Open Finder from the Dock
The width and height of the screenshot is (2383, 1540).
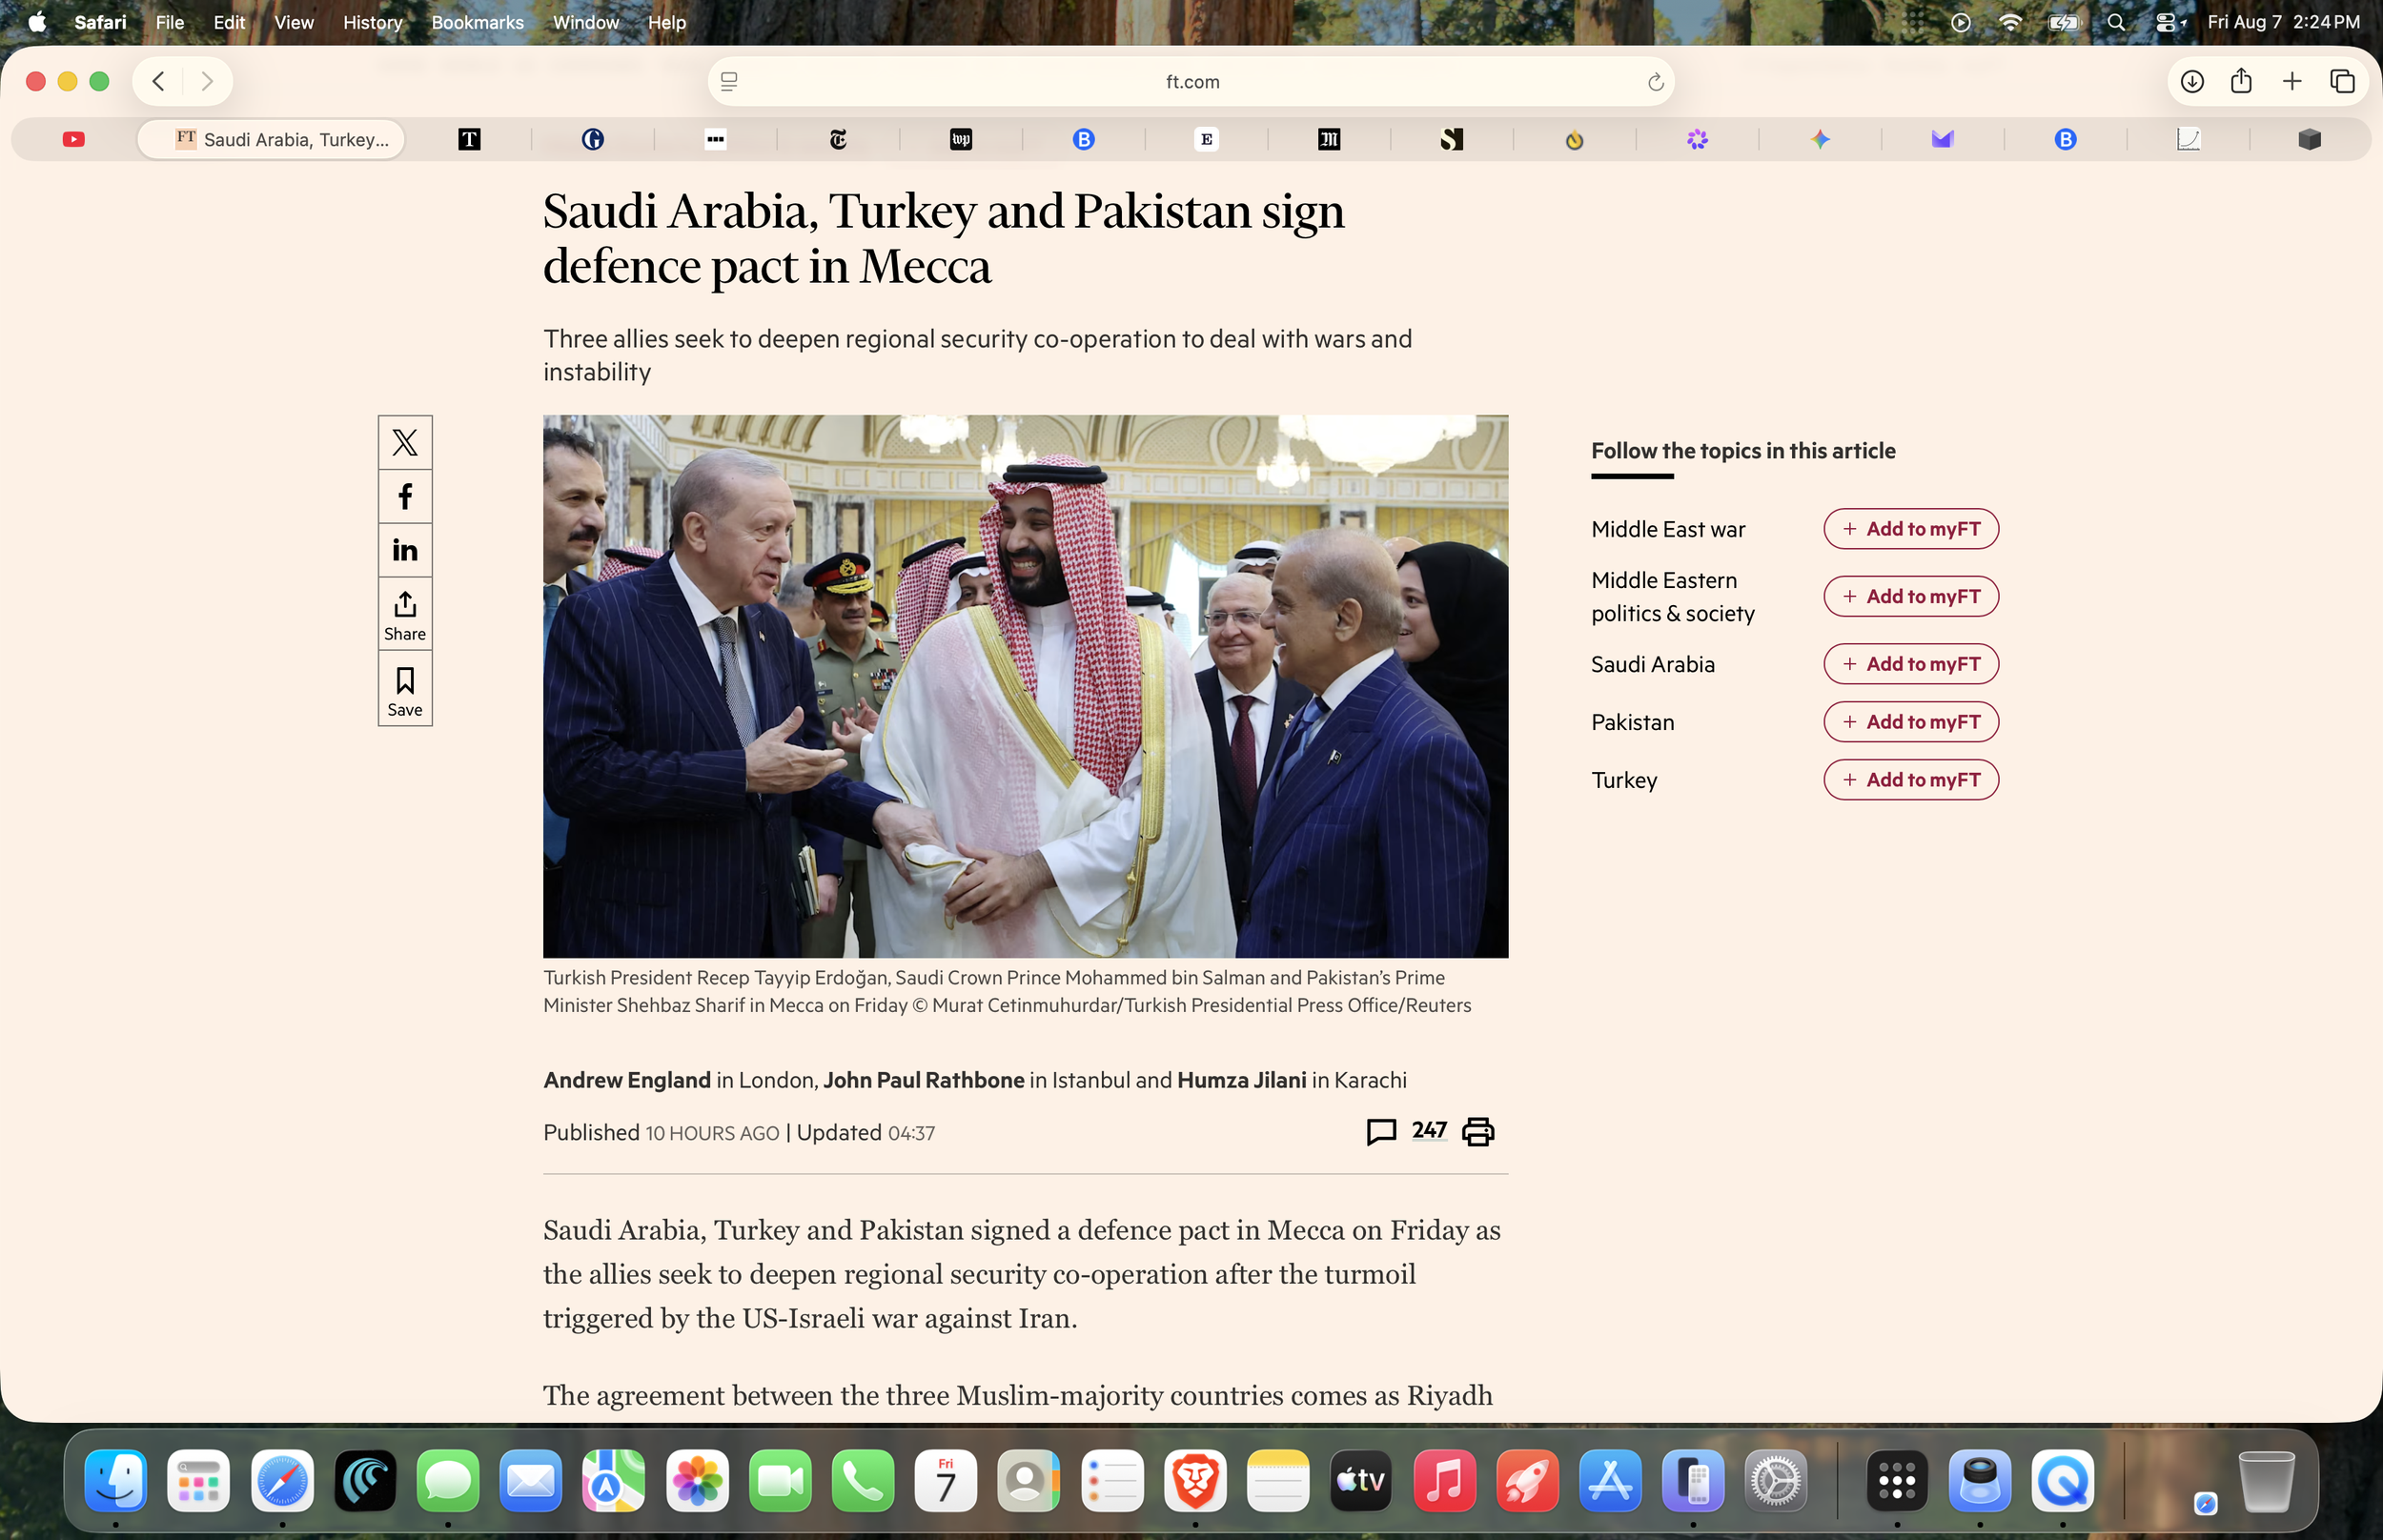pyautogui.click(x=116, y=1480)
